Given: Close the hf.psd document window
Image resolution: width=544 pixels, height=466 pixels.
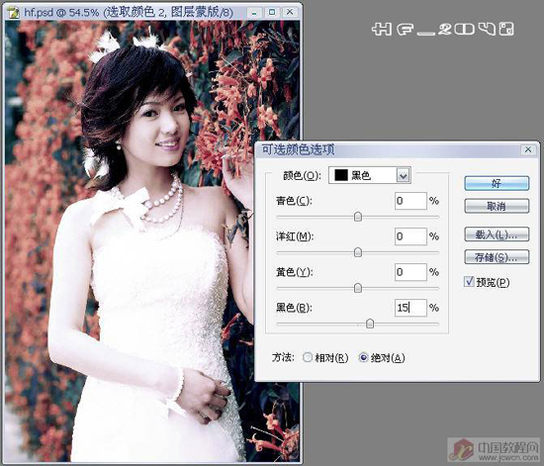Looking at the screenshot, I should (x=290, y=13).
